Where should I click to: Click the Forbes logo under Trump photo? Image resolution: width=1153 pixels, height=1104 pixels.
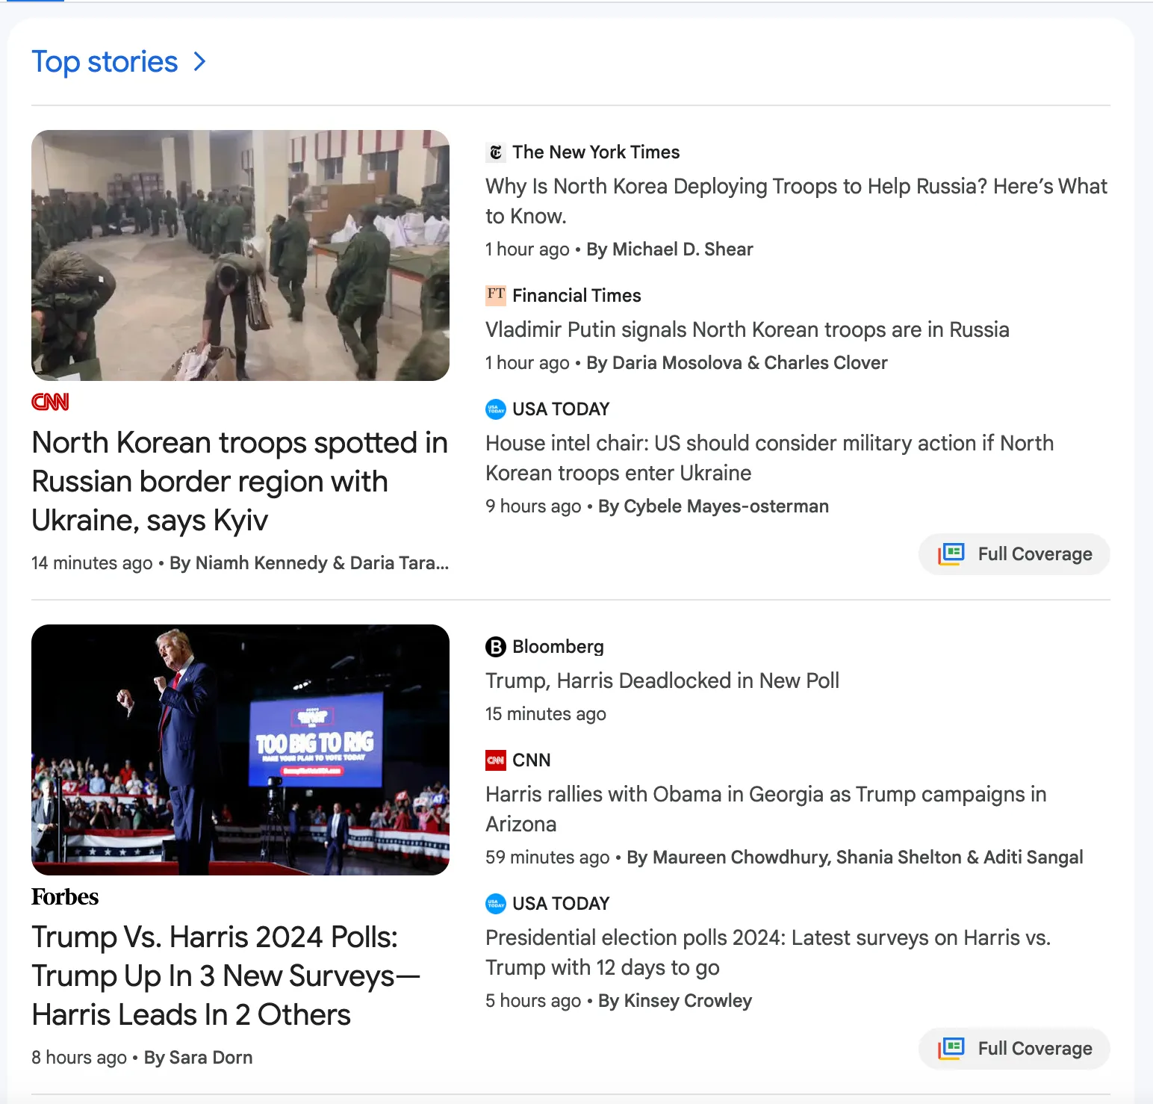(x=65, y=897)
